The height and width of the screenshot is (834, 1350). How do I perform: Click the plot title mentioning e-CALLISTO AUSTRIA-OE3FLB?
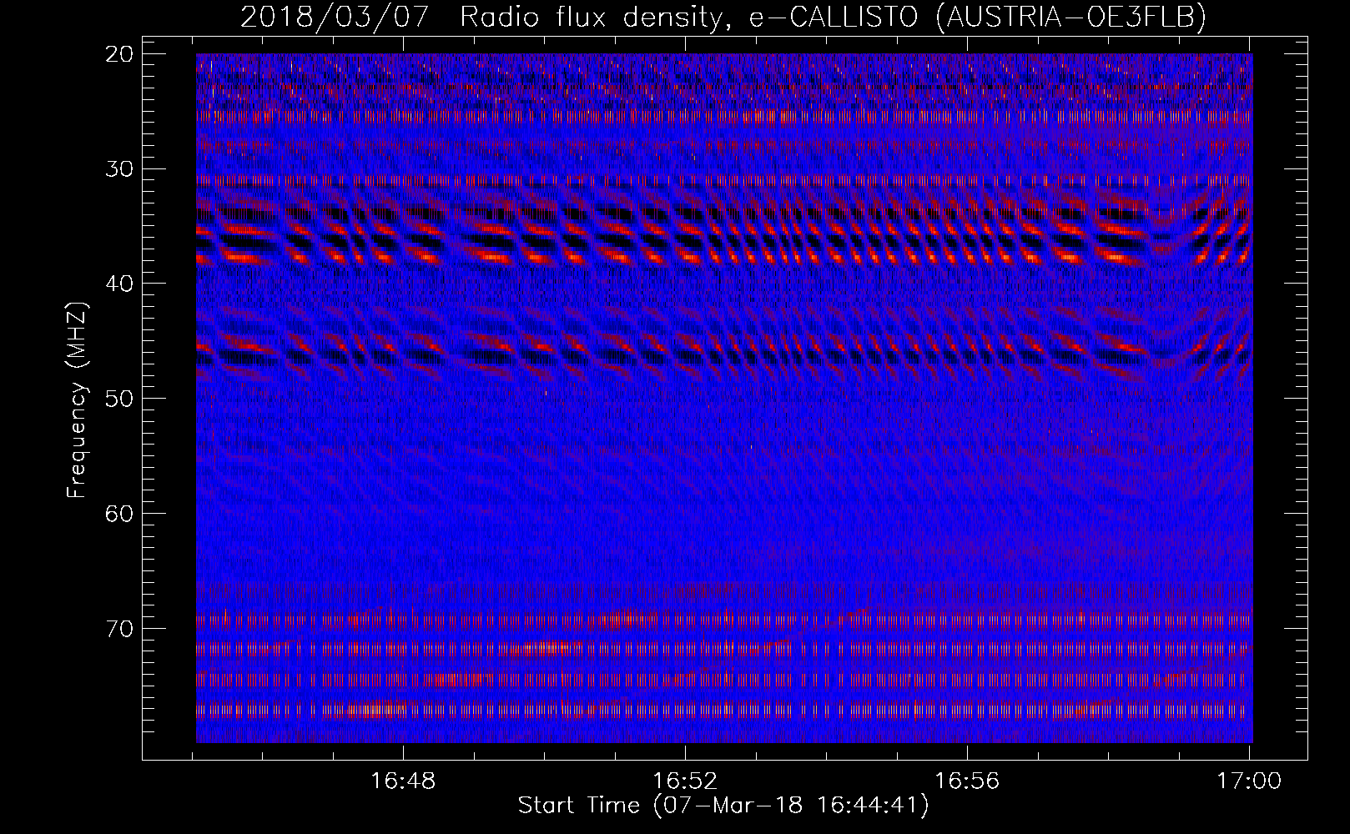(723, 16)
